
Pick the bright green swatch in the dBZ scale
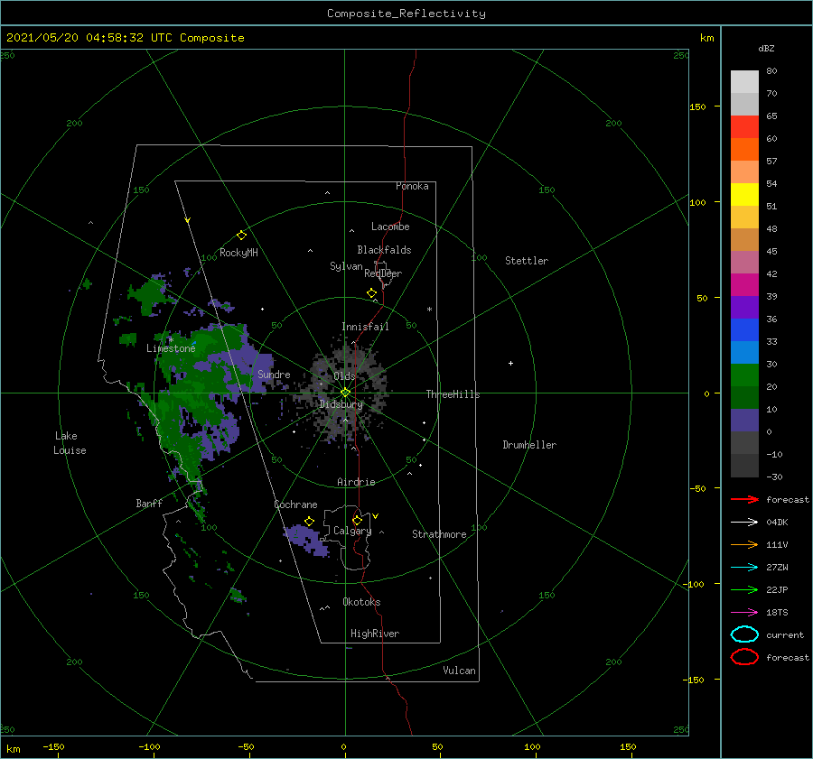tap(744, 375)
